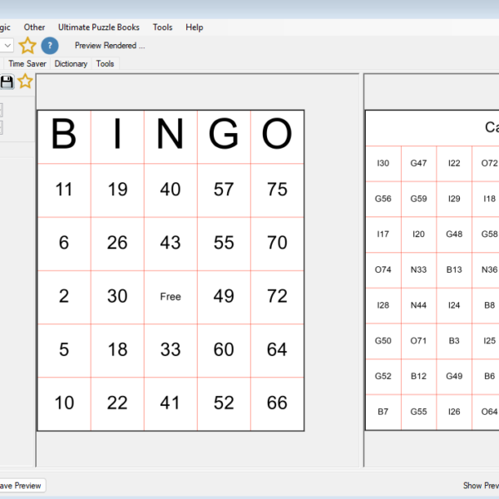Click the O74 cell on the call sheet
This screenshot has height=499, width=499.
coord(383,270)
